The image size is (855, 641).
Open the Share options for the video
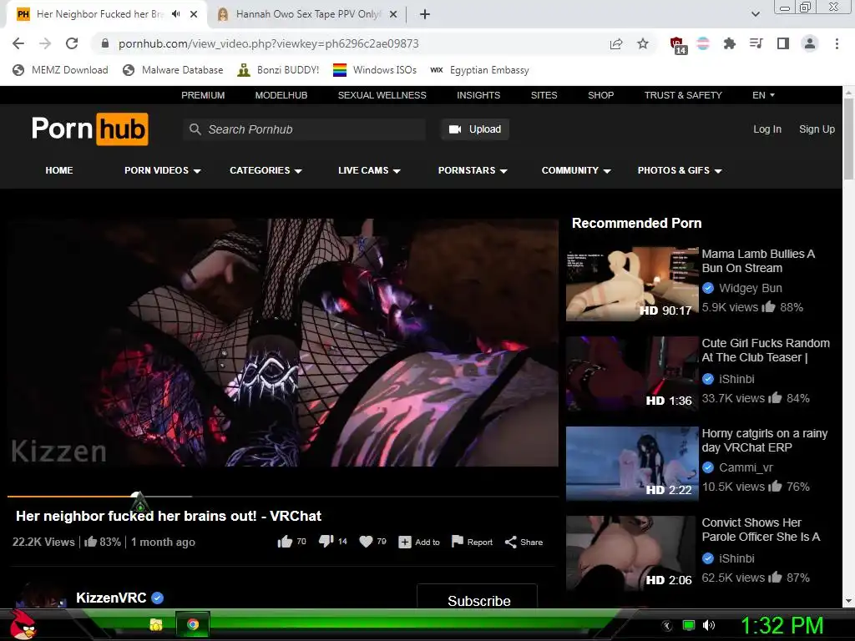(x=524, y=543)
